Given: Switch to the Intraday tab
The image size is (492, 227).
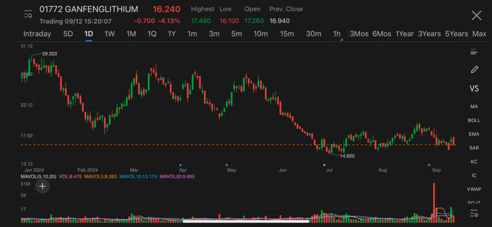Looking at the screenshot, I should pos(37,34).
